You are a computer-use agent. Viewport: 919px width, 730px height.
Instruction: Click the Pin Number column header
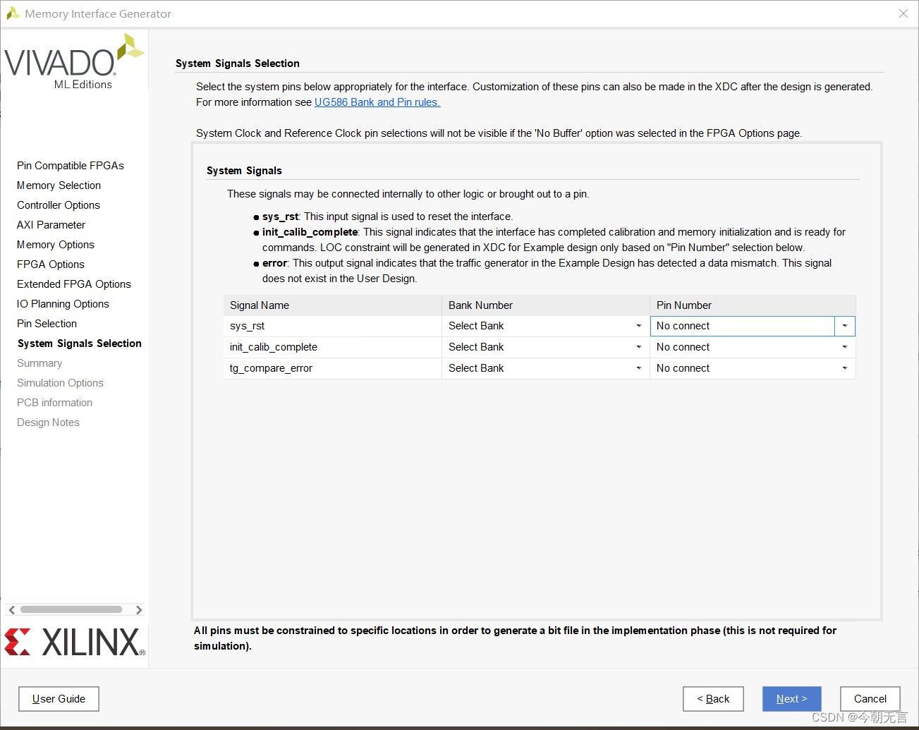(x=753, y=305)
